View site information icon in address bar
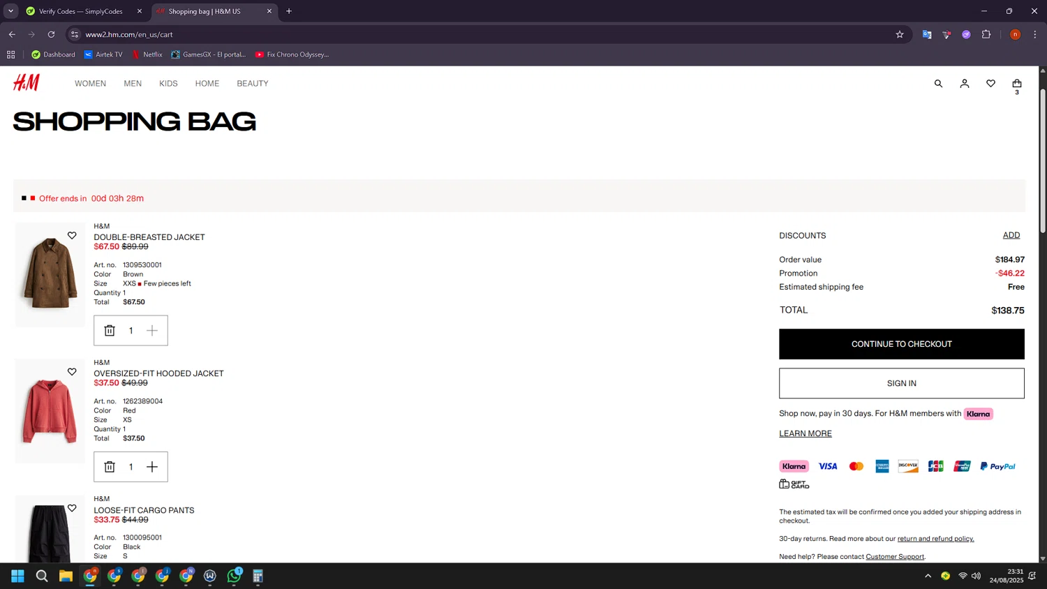Screen dimensions: 1047x589 75,34
